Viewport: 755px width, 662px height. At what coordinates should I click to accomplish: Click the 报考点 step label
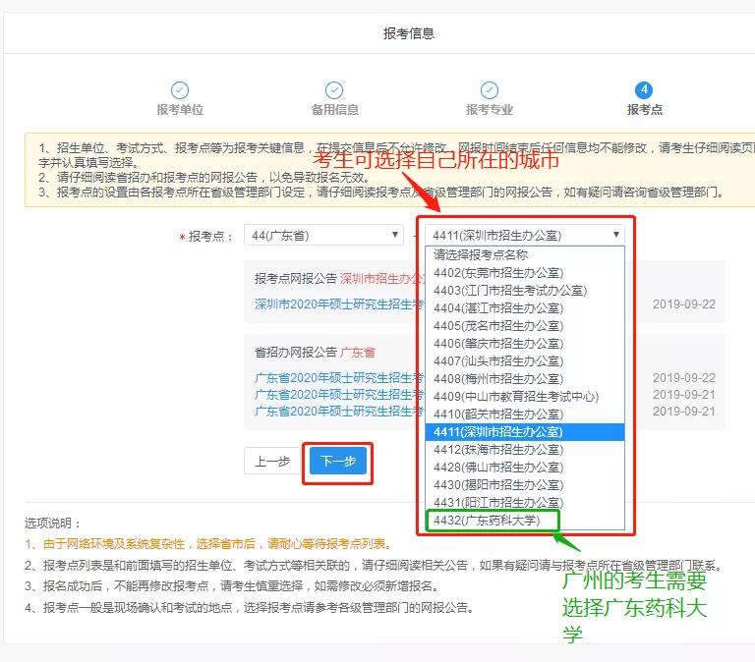(x=644, y=110)
